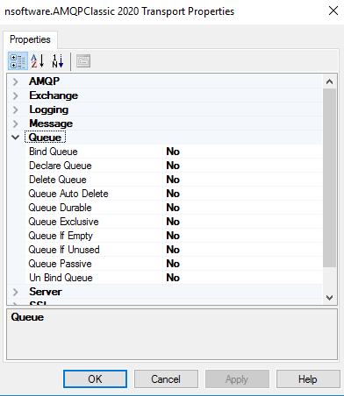
Task: Select the Exchange category label
Action: 54,95
